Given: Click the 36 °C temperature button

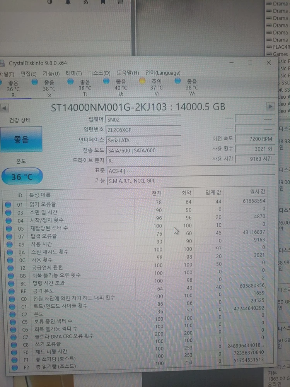Looking at the screenshot, I should pos(22,176).
